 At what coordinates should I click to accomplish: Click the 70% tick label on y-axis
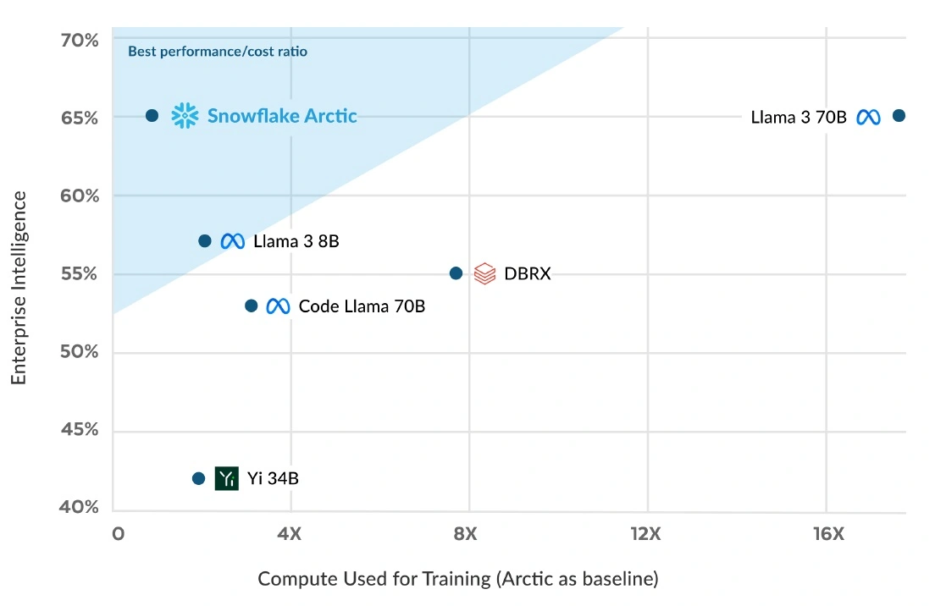click(x=80, y=41)
